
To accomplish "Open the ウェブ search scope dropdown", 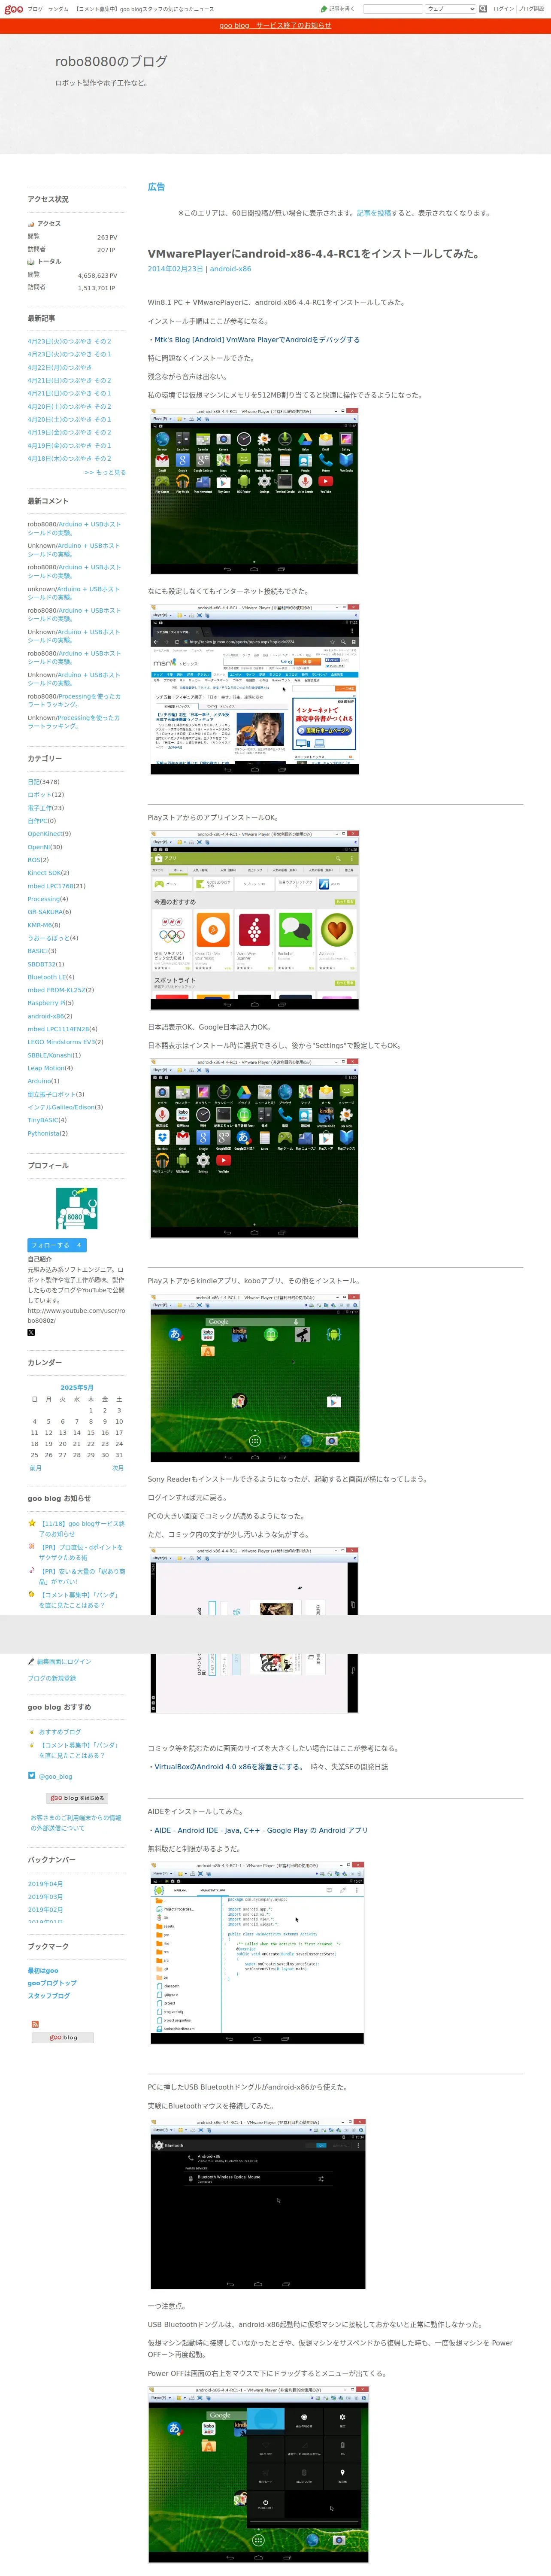I will [x=450, y=9].
